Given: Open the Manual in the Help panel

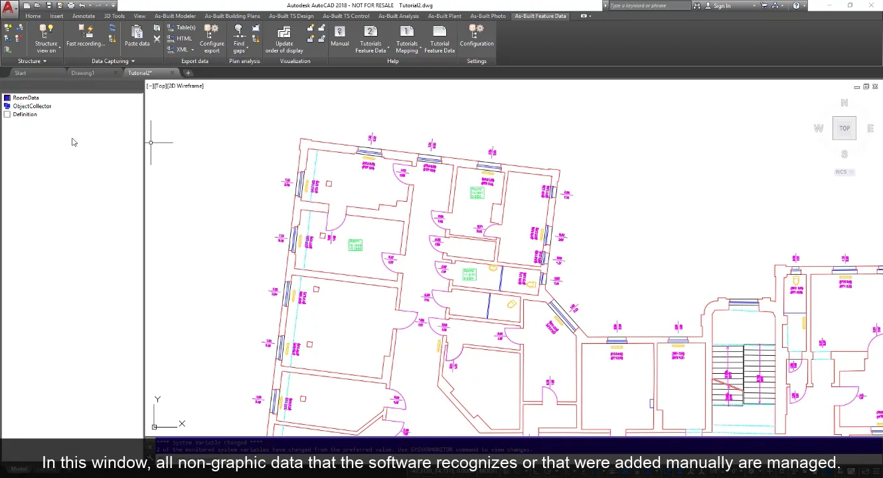Looking at the screenshot, I should pos(339,37).
